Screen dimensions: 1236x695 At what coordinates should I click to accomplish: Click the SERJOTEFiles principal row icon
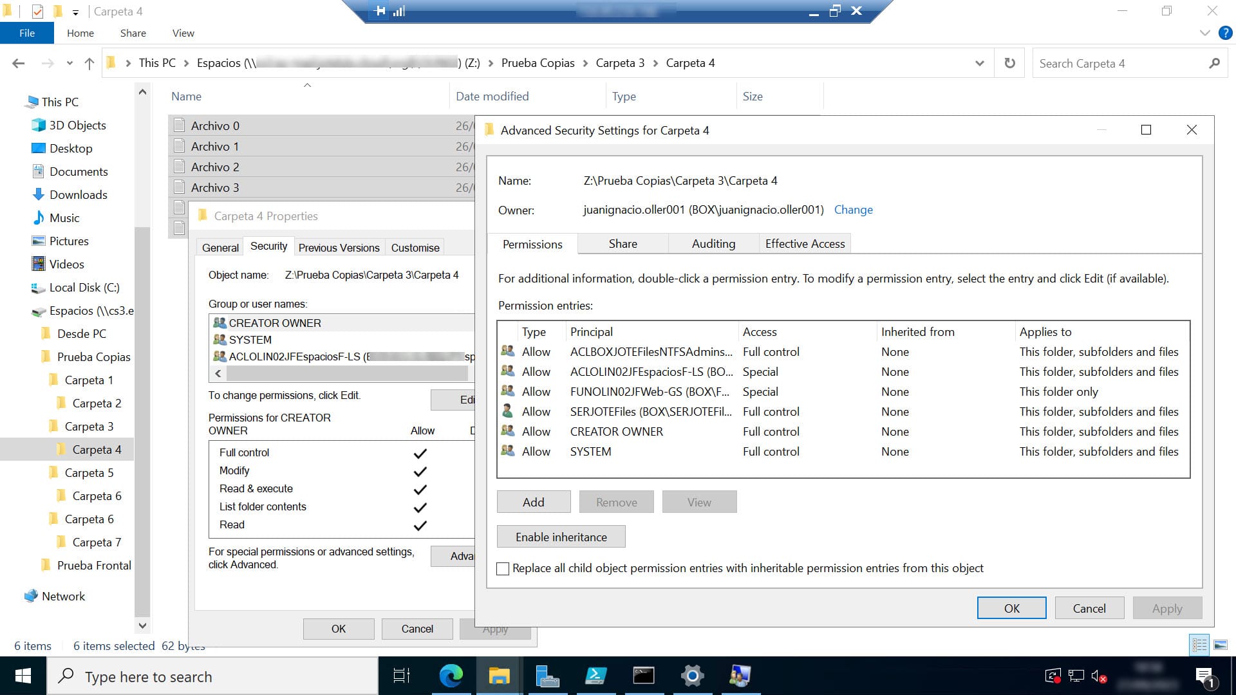pyautogui.click(x=508, y=412)
